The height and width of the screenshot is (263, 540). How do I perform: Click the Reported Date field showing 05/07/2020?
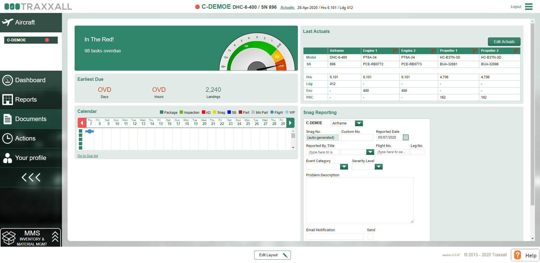(389, 137)
